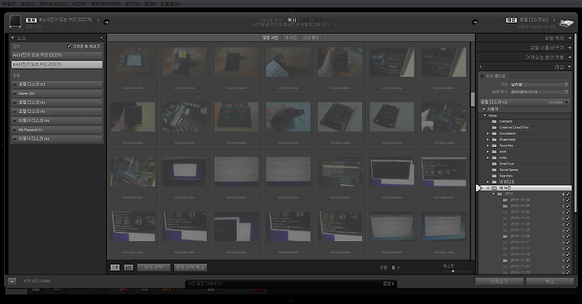Select the 모든 사진 tab
The width and height of the screenshot is (582, 304).
pos(270,38)
